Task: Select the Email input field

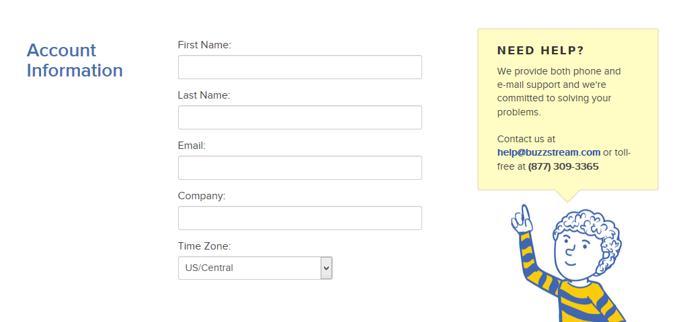Action: pos(300,168)
